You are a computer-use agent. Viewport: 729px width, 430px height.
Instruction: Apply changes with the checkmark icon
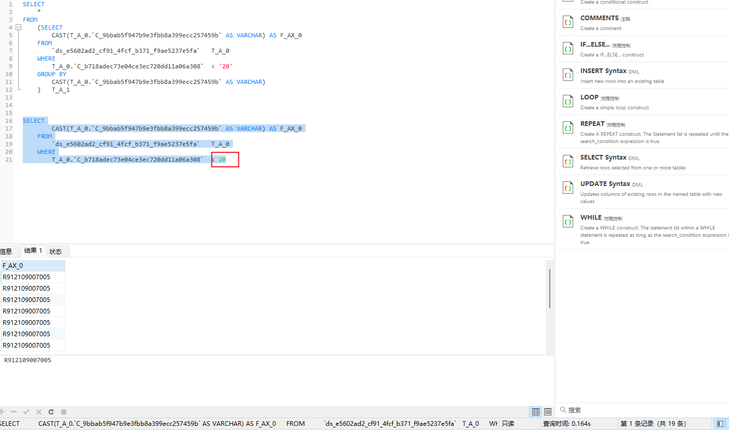coord(26,411)
